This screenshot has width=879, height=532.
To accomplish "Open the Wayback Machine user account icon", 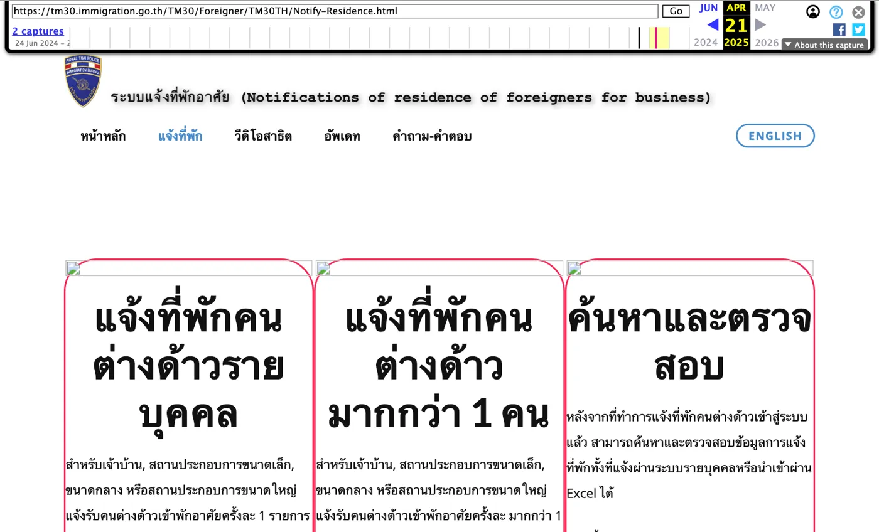I will tap(813, 11).
